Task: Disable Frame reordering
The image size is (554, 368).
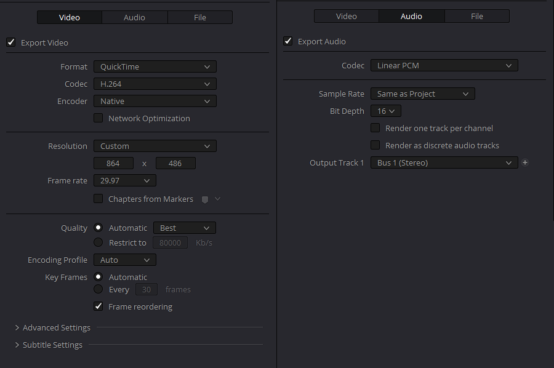Action: [98, 306]
